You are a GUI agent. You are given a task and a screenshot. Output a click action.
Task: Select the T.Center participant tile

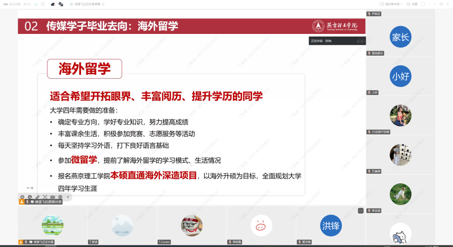pyautogui.click(x=192, y=226)
